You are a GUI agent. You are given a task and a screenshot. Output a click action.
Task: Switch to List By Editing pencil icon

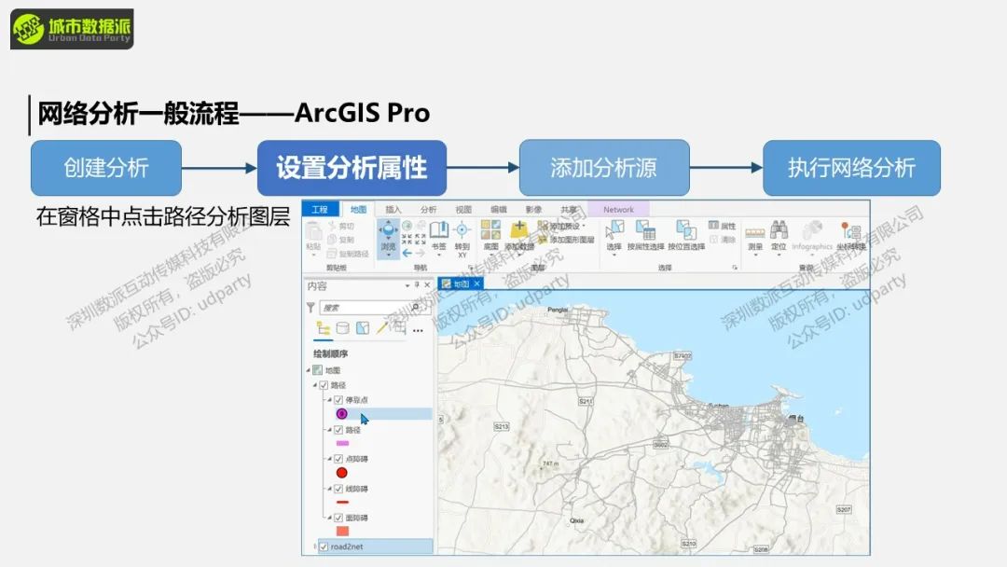(382, 328)
